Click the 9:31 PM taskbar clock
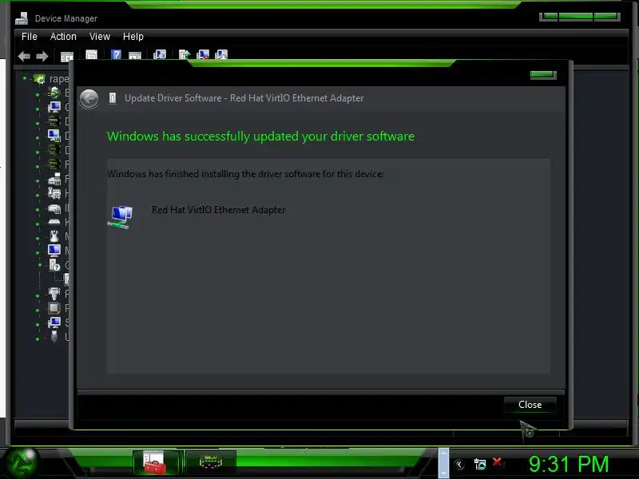 click(569, 464)
